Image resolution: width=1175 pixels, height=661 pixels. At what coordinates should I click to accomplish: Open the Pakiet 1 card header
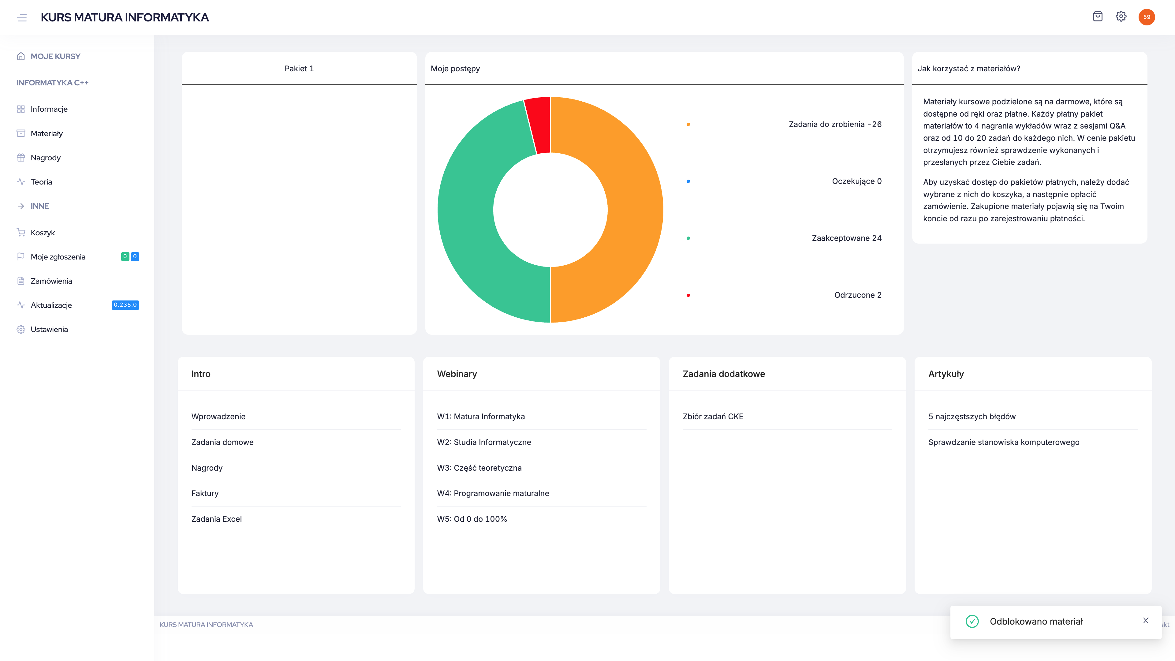click(299, 69)
